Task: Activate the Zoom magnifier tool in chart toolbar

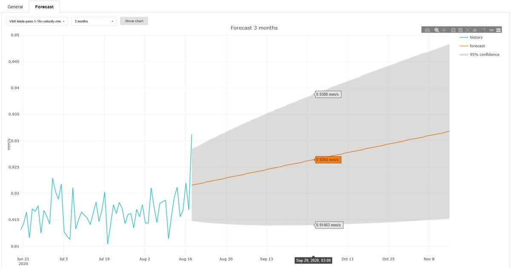Action: point(436,30)
